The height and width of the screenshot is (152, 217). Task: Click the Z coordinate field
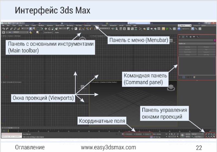click(x=148, y=134)
